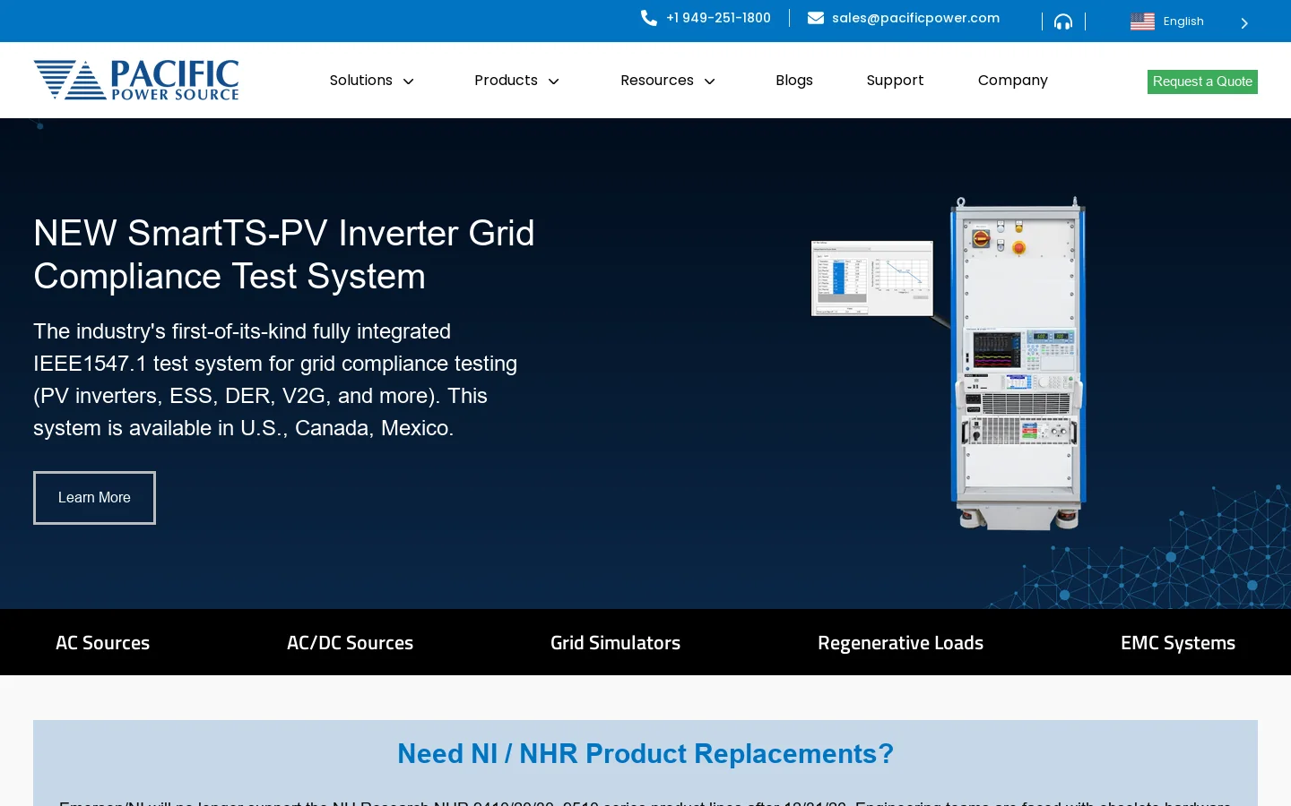Select the Grid Simulators category
This screenshot has width=1291, height=806.
coord(615,643)
